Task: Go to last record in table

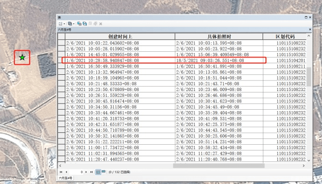Action: pyautogui.click(x=91, y=172)
